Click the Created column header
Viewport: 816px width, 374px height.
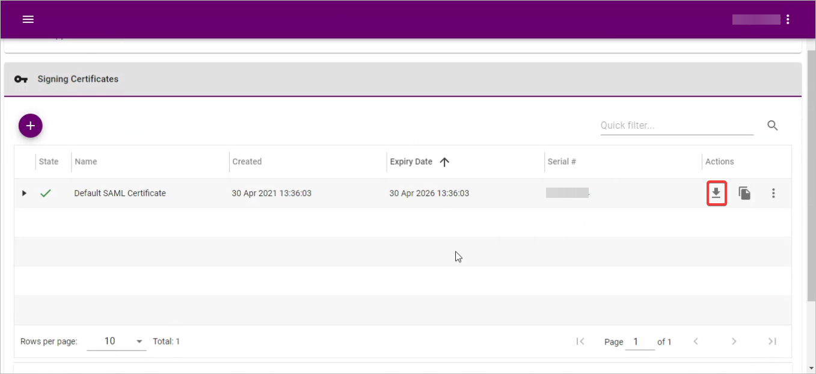pyautogui.click(x=247, y=162)
